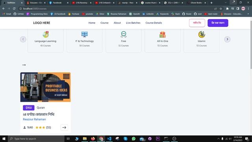
Task: Open Premiere Pro from taskbar
Action: (158, 138)
